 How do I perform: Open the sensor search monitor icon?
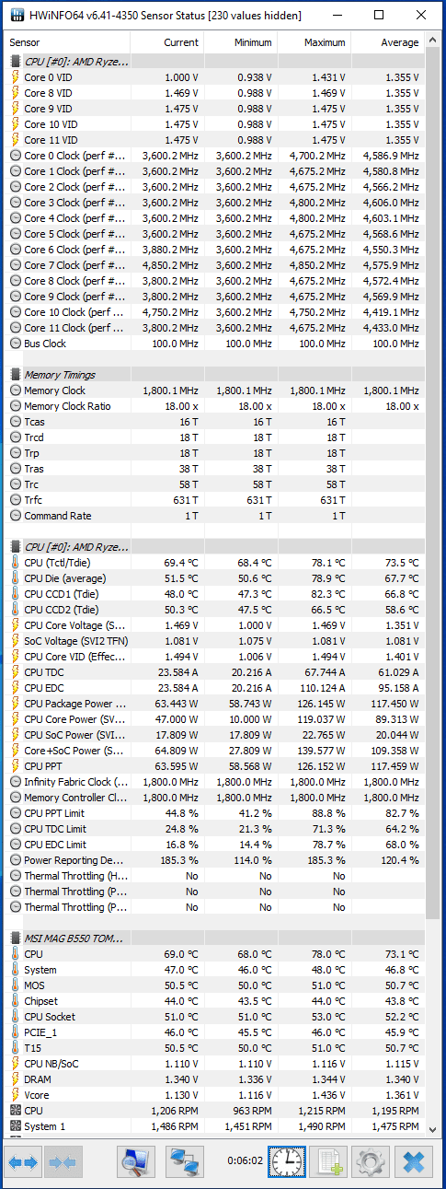pos(136,1162)
